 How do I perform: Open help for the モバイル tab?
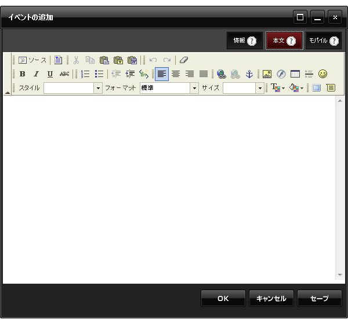334,41
